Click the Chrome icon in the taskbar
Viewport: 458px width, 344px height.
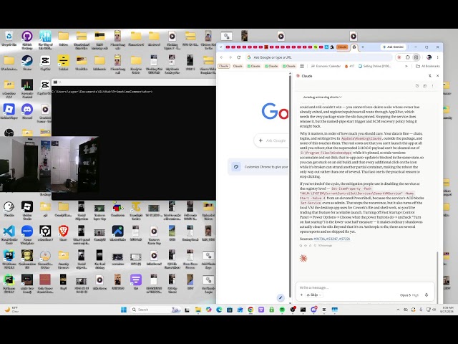pos(250,310)
